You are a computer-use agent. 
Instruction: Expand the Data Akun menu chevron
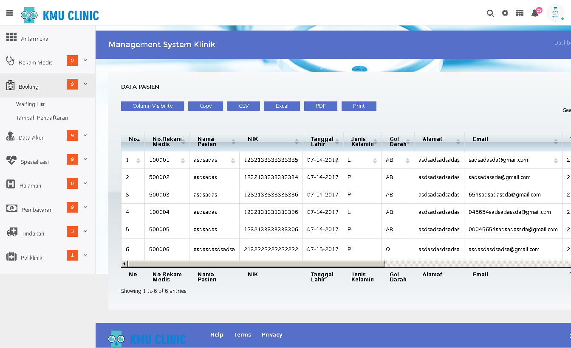(x=85, y=135)
